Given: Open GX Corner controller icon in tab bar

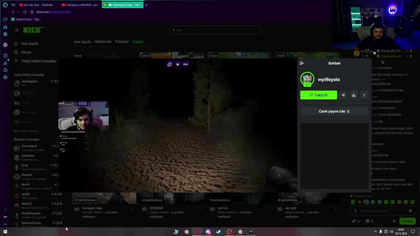Looking at the screenshot, I should (x=13, y=5).
